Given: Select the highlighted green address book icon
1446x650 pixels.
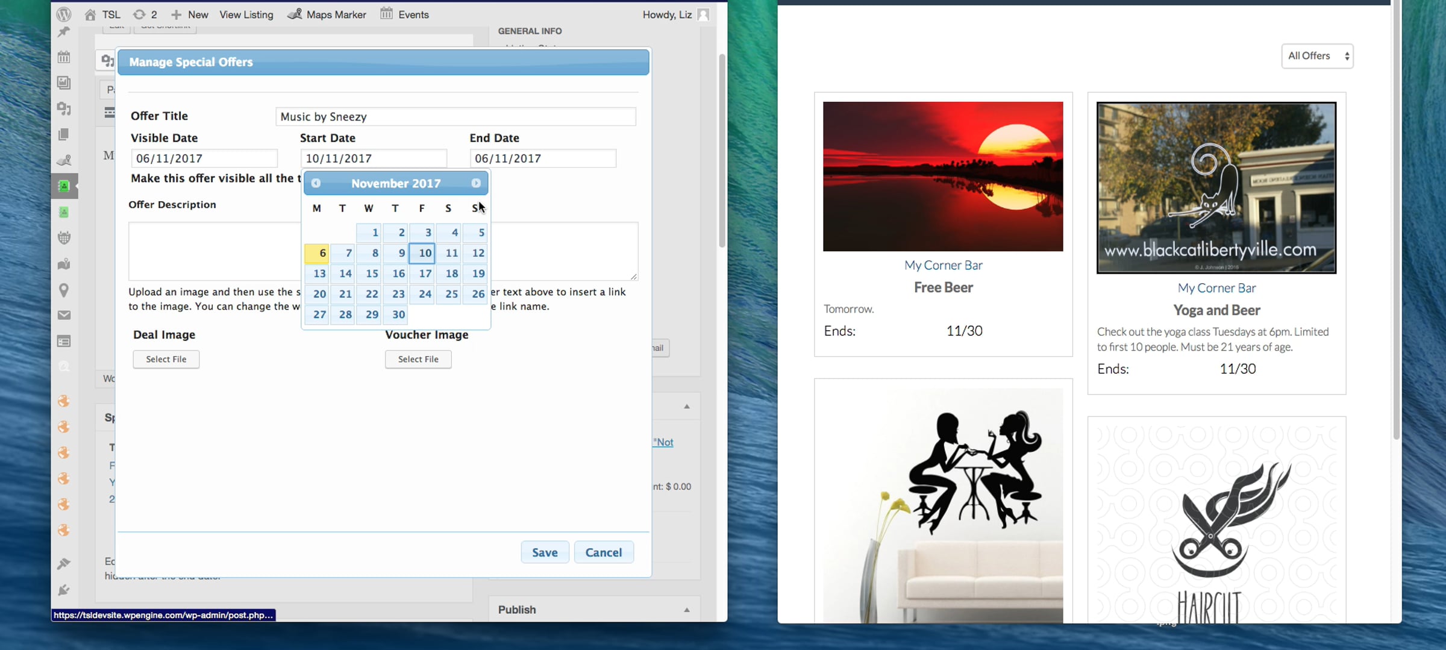Looking at the screenshot, I should pos(64,186).
